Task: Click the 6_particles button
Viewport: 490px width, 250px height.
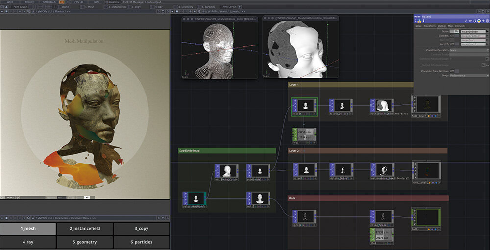Action: (x=141, y=242)
